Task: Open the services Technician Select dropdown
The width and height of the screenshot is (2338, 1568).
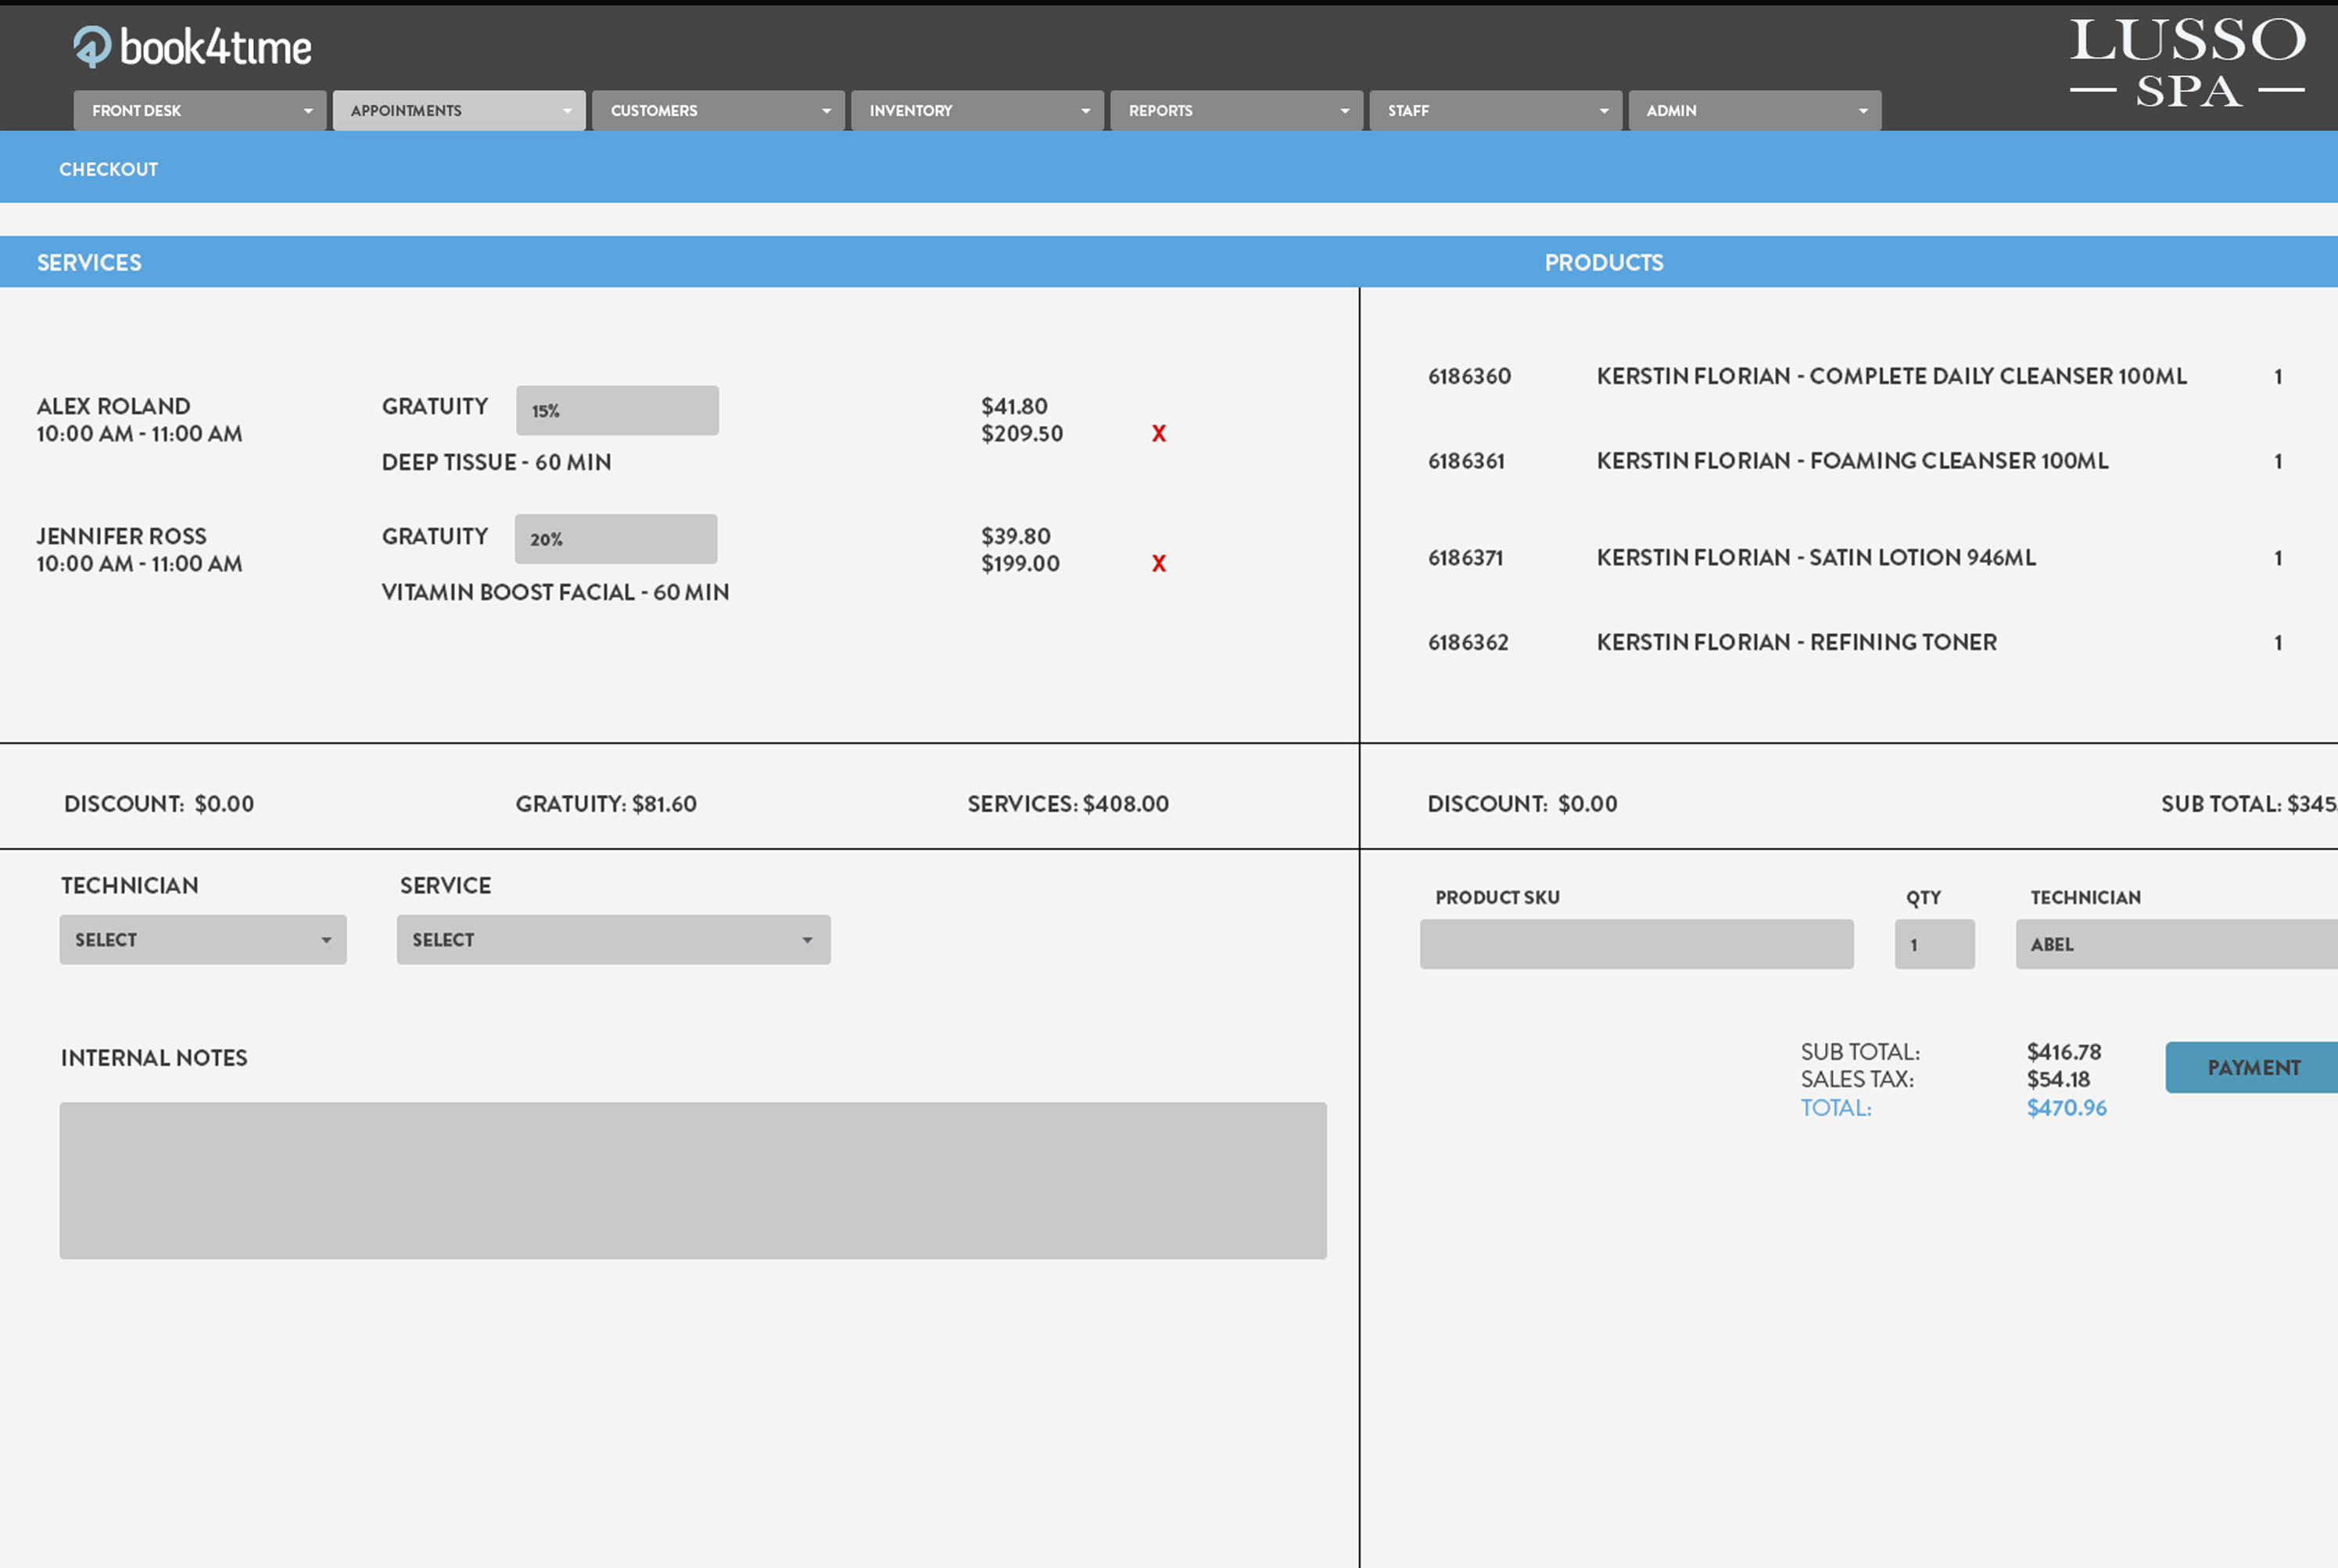Action: [203, 940]
